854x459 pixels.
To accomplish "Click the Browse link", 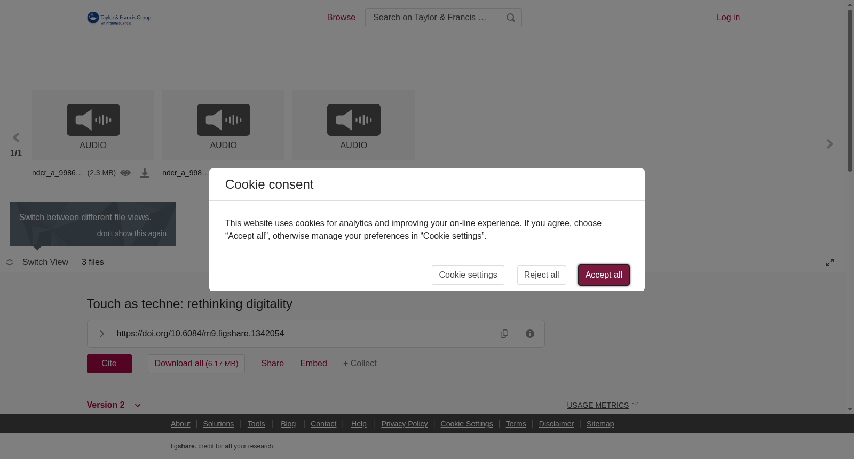I will 341,18.
